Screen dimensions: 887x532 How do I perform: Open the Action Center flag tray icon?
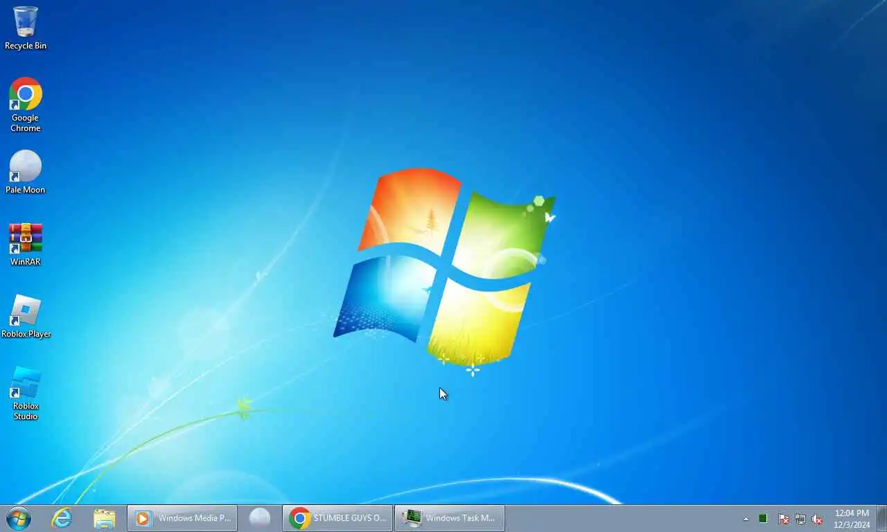click(783, 519)
